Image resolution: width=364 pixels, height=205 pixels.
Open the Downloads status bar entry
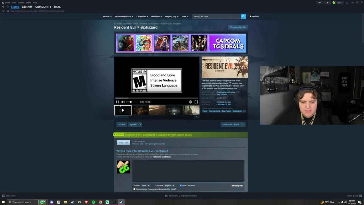(x=181, y=196)
